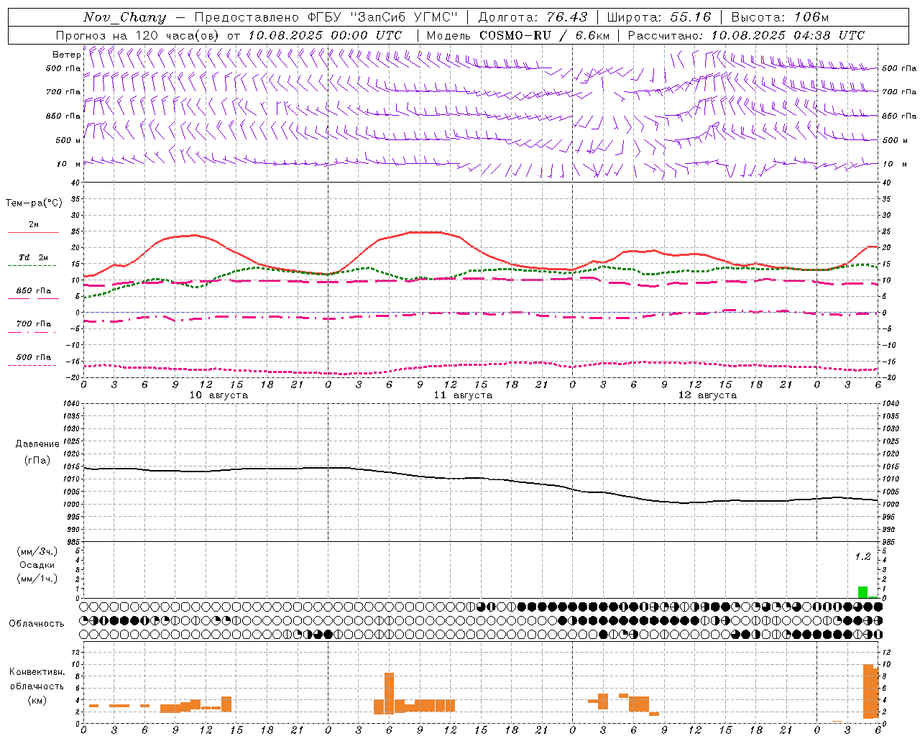The image size is (920, 736).
Task: Click the green precipitation bar
Action: click(862, 592)
